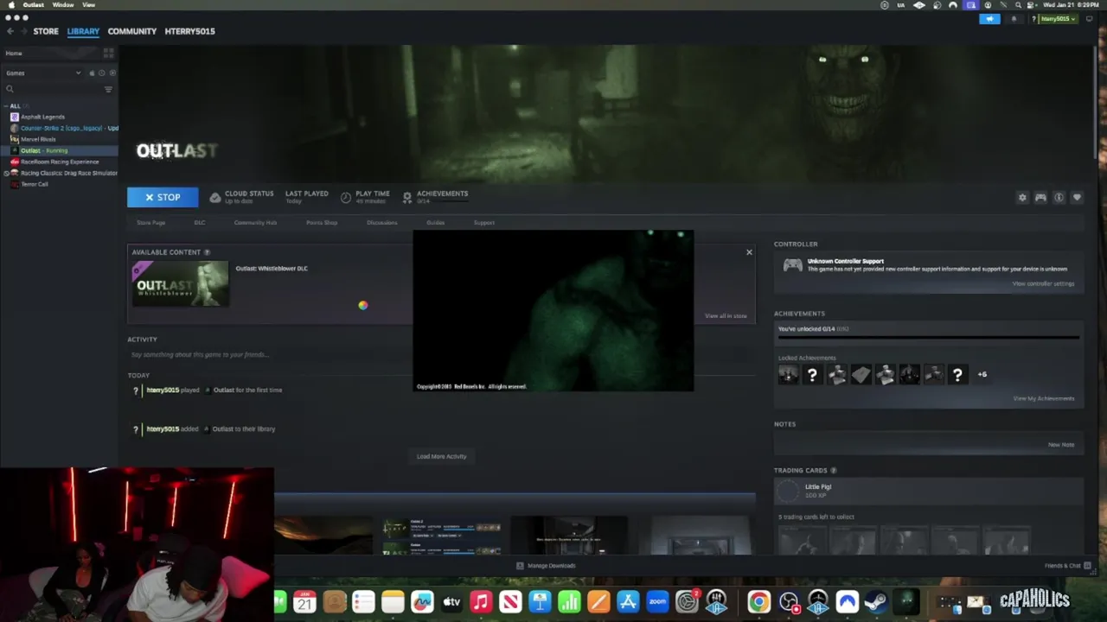Click the achievements progress bar
This screenshot has height=622, width=1107.
928,338
